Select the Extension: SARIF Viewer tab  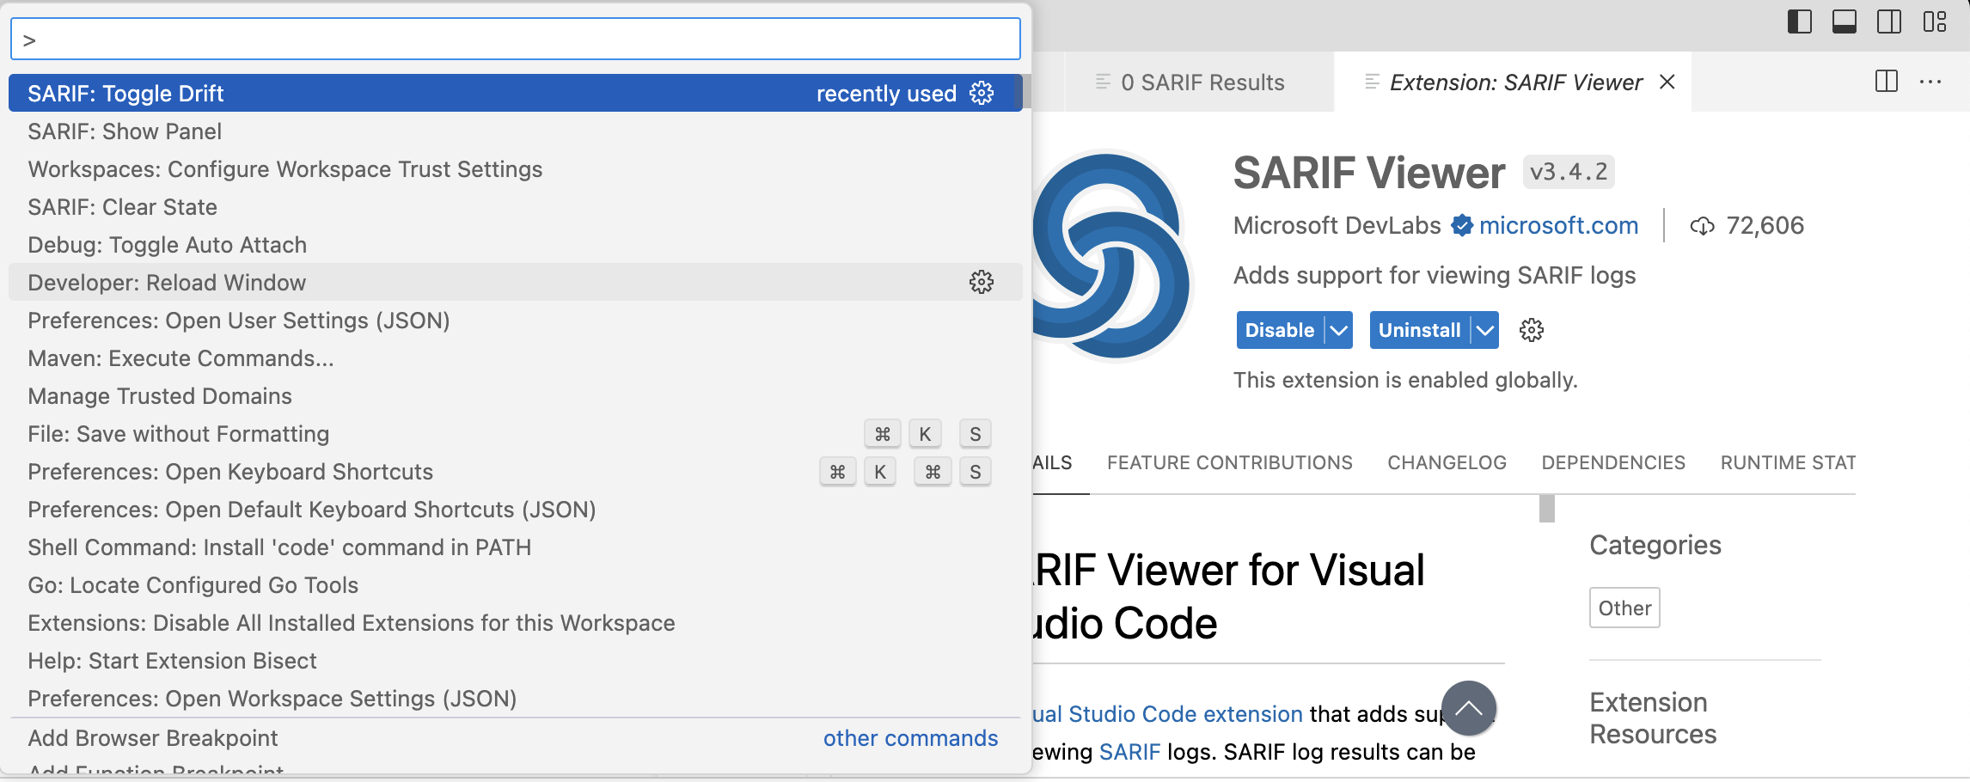1514,82
